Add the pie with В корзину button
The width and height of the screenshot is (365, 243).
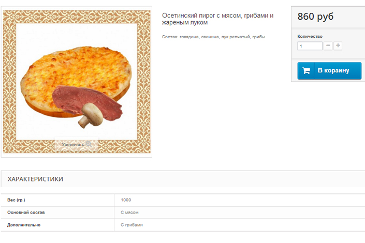329,71
